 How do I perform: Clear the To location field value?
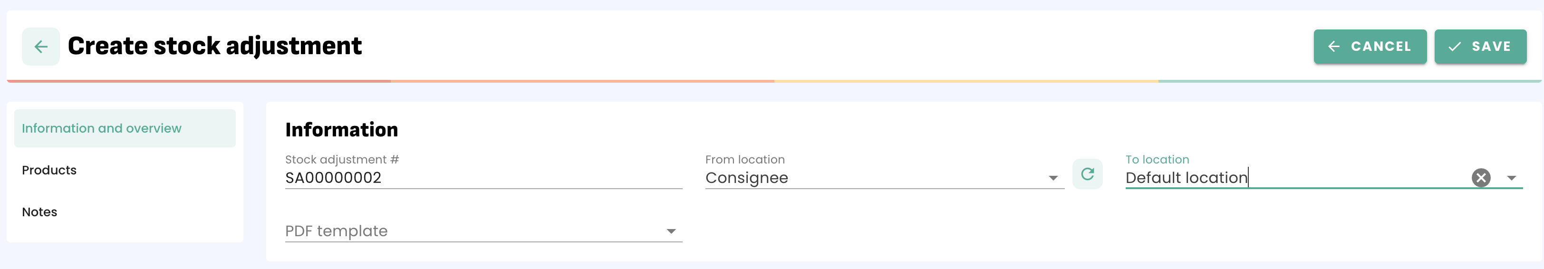(x=1480, y=178)
